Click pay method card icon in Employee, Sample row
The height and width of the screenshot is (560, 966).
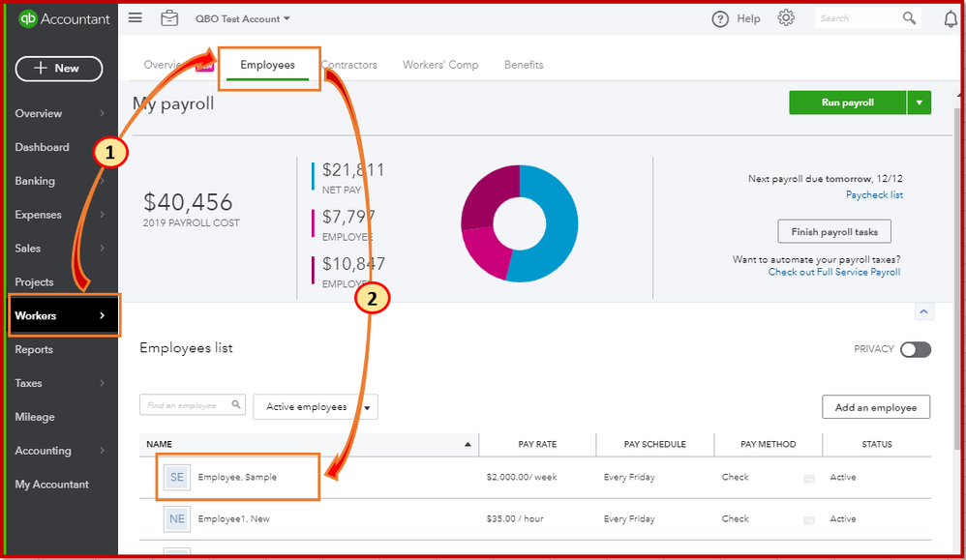[809, 478]
